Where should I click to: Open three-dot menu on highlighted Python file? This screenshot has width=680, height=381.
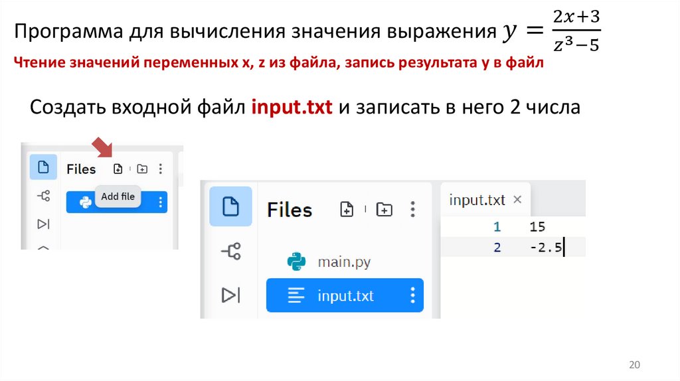pos(160,202)
